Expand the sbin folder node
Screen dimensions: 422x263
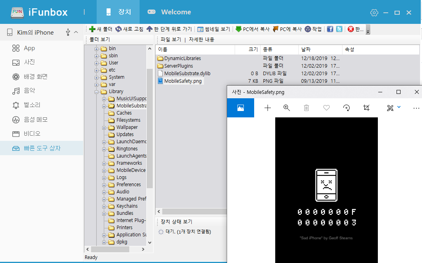[x=96, y=56]
